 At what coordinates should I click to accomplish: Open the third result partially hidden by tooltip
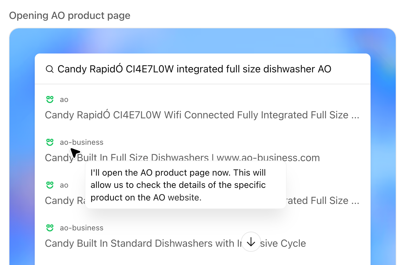click(318, 201)
